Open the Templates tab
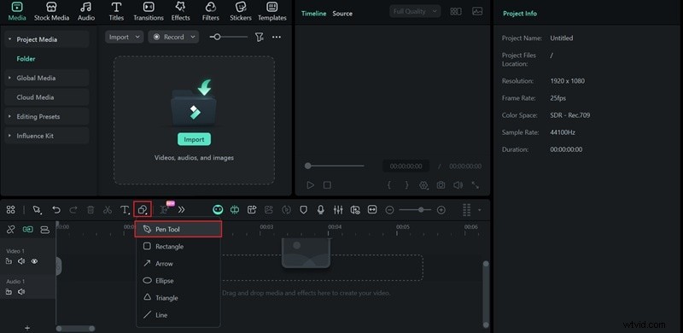This screenshot has height=333, width=683. (x=271, y=12)
